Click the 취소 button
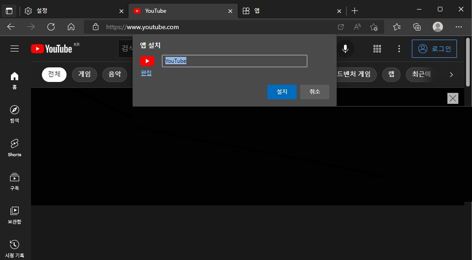472x260 pixels. (x=314, y=92)
